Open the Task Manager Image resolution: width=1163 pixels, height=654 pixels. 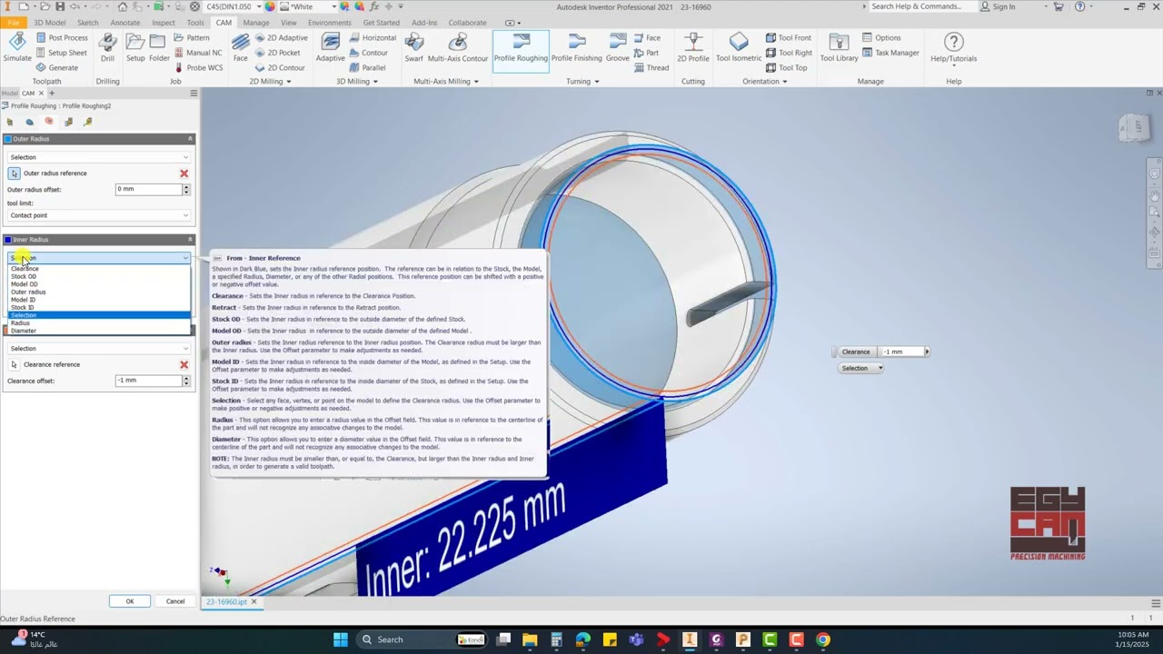coord(890,53)
